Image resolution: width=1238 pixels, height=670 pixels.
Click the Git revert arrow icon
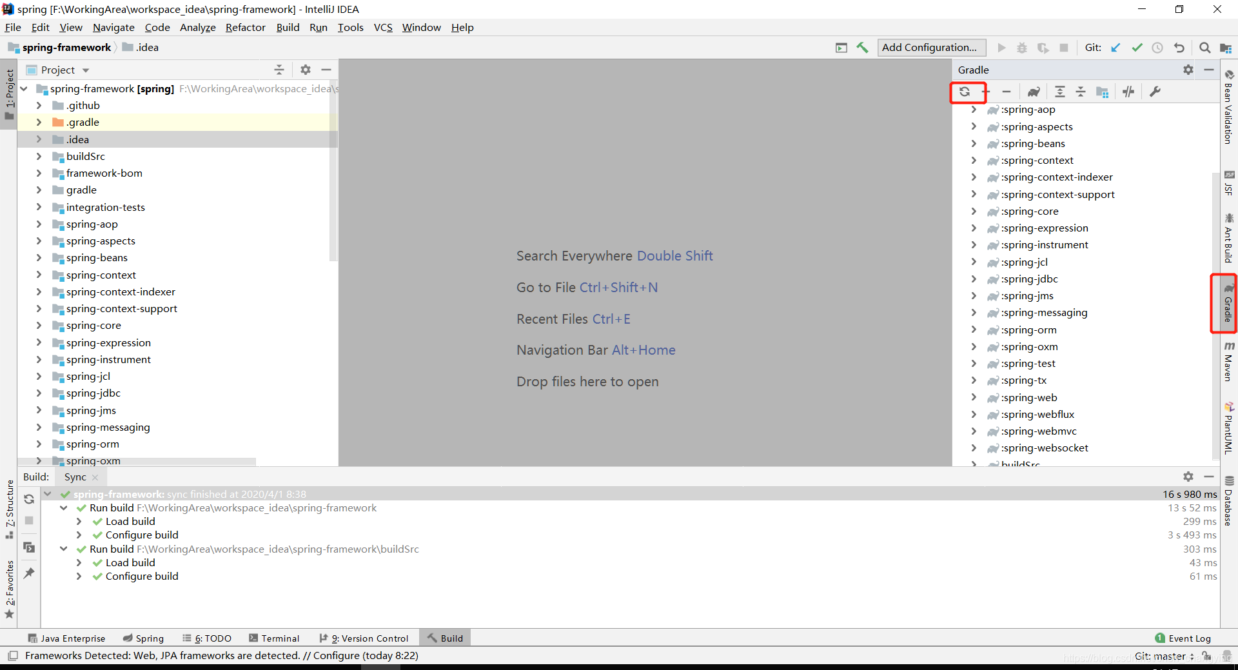(1179, 48)
